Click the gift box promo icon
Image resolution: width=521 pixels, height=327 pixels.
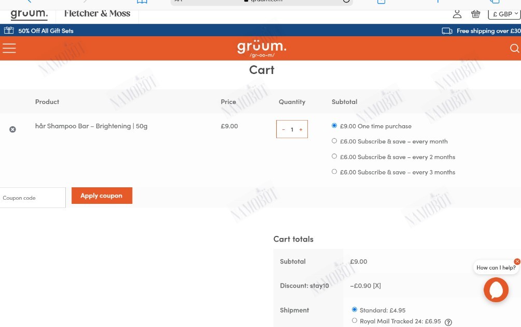coord(9,31)
